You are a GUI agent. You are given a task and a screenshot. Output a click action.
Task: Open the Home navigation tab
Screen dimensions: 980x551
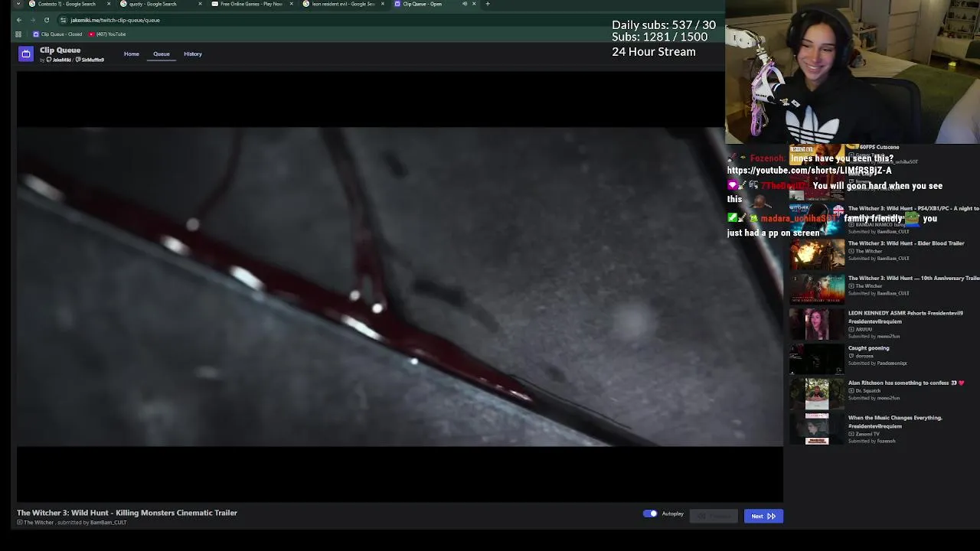pos(132,54)
